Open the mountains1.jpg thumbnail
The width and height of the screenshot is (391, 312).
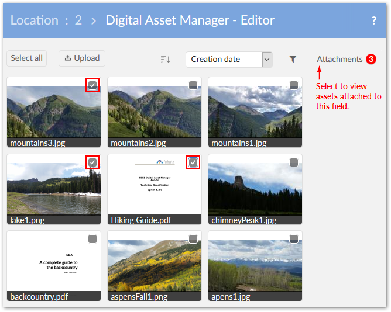click(x=255, y=112)
